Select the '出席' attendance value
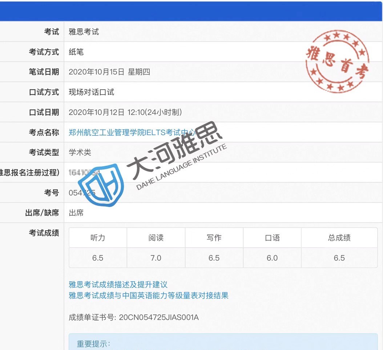This screenshot has width=383, height=350. click(x=76, y=213)
